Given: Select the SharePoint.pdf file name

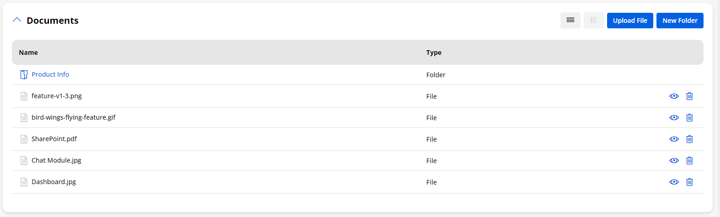Looking at the screenshot, I should (x=54, y=139).
